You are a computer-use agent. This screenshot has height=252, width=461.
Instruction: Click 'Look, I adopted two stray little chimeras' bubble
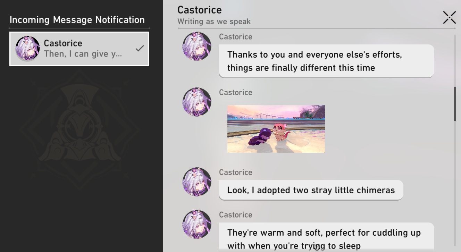(311, 190)
